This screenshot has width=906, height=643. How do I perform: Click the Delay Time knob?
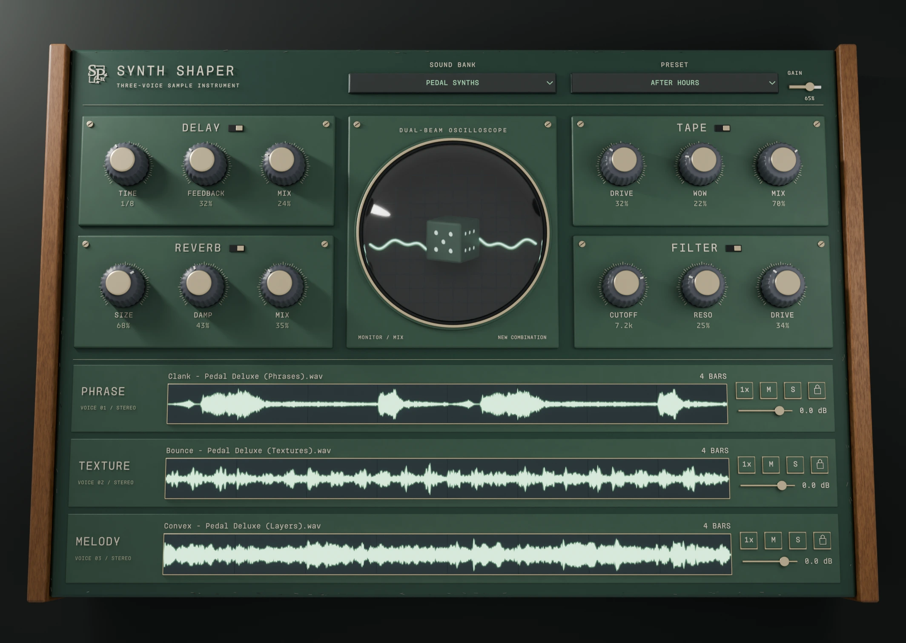127,164
